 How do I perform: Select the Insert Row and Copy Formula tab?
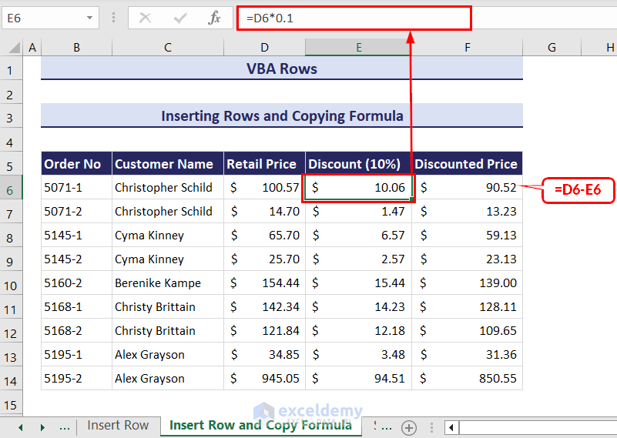(x=260, y=426)
